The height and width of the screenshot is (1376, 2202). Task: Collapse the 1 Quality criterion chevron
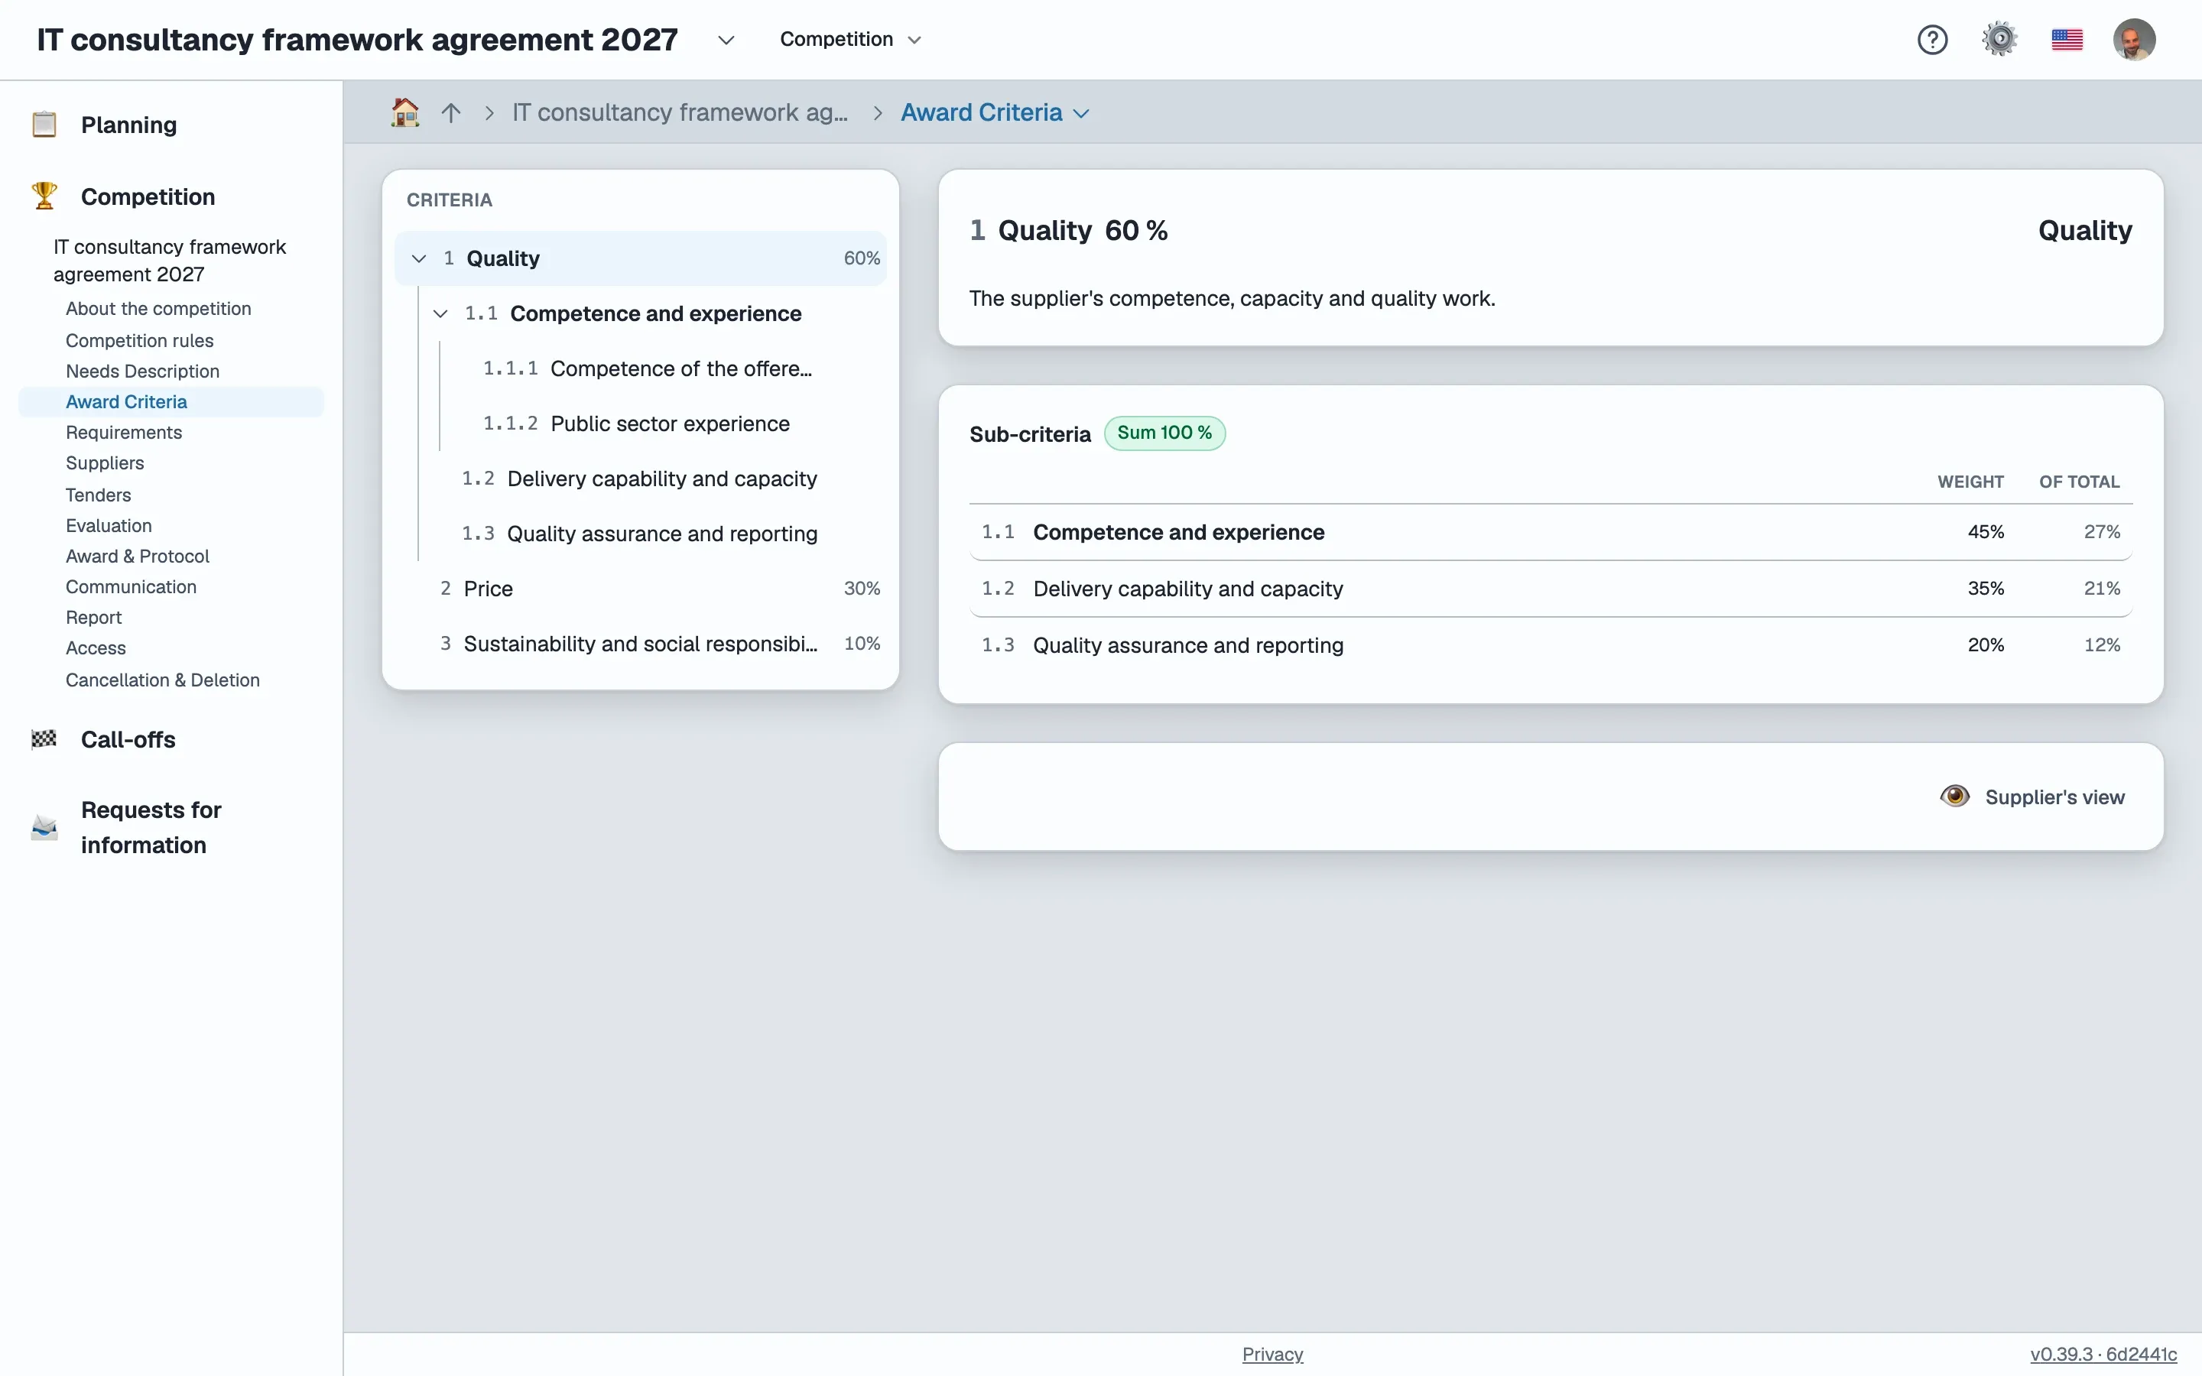tap(418, 258)
